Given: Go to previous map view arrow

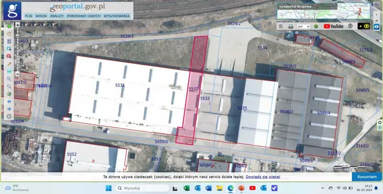Looking at the screenshot, I should pyautogui.click(x=9, y=101).
